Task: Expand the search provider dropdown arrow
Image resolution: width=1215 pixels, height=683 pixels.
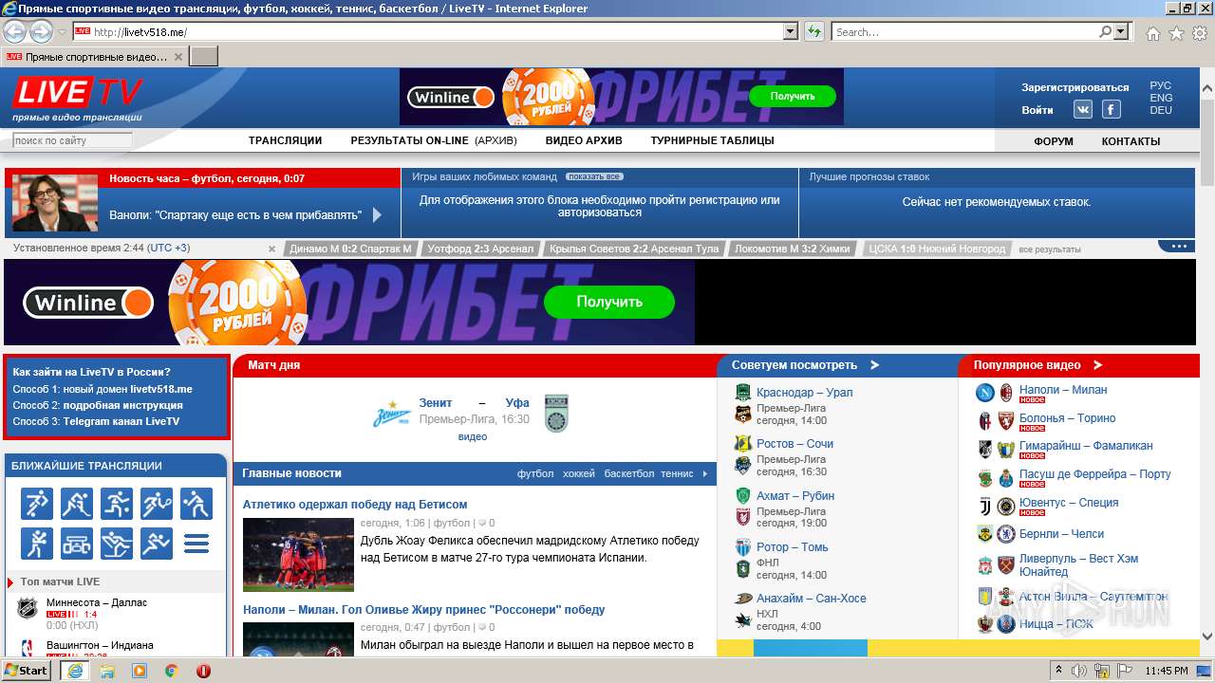Action: click(x=1122, y=31)
